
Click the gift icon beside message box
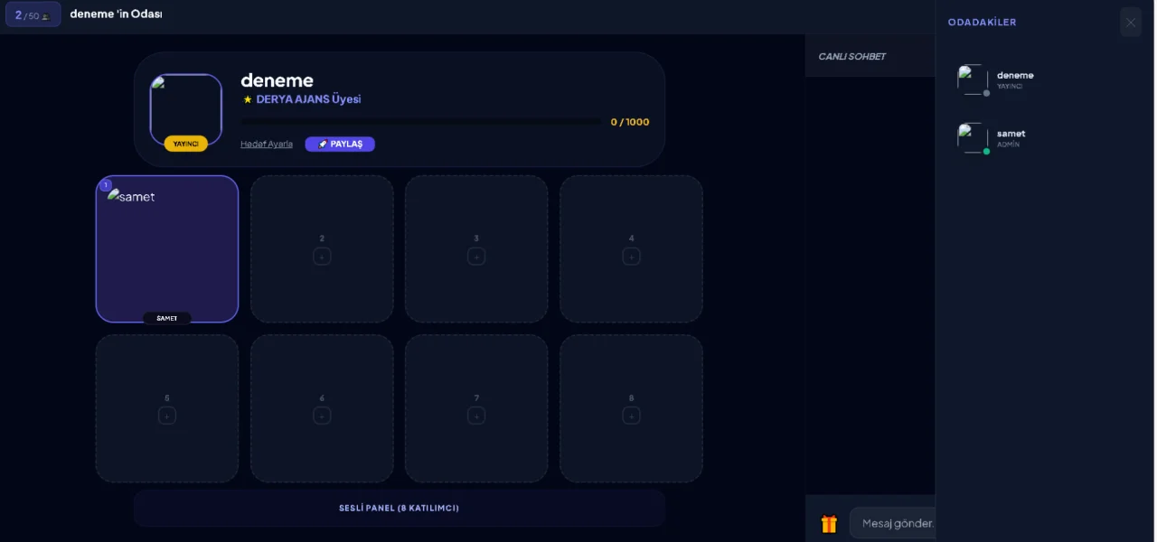click(x=829, y=524)
